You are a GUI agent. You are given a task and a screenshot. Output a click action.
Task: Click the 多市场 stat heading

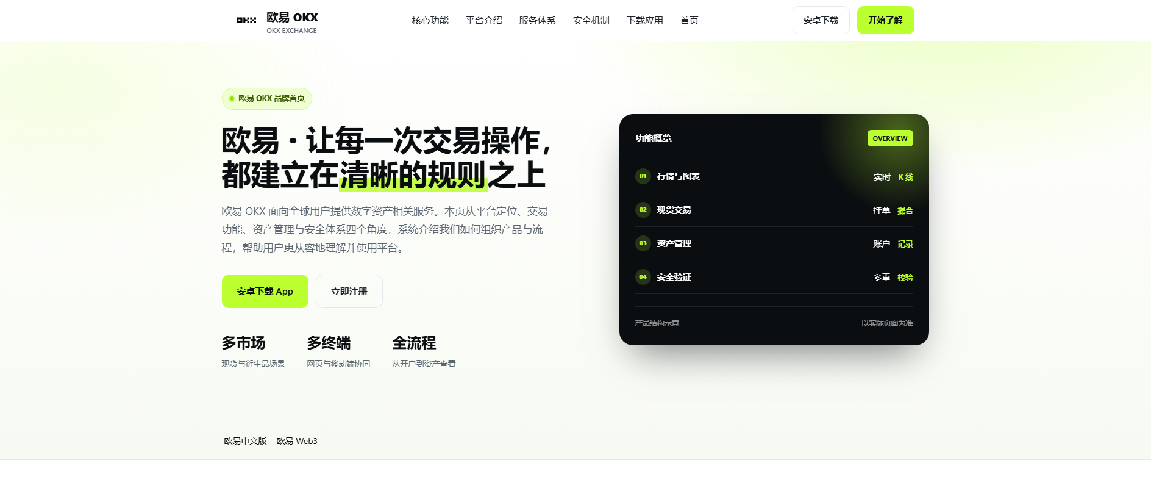pos(244,343)
